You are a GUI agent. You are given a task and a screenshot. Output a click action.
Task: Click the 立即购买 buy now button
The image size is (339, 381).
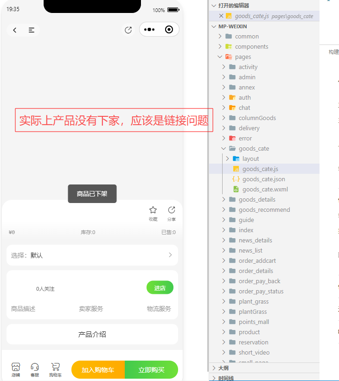(151, 370)
